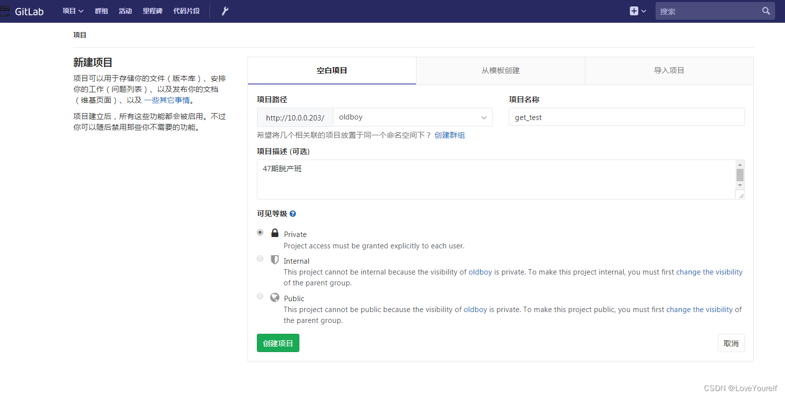The image size is (785, 396).
Task: Switch to the 从模板创建 tab
Action: (x=500, y=71)
